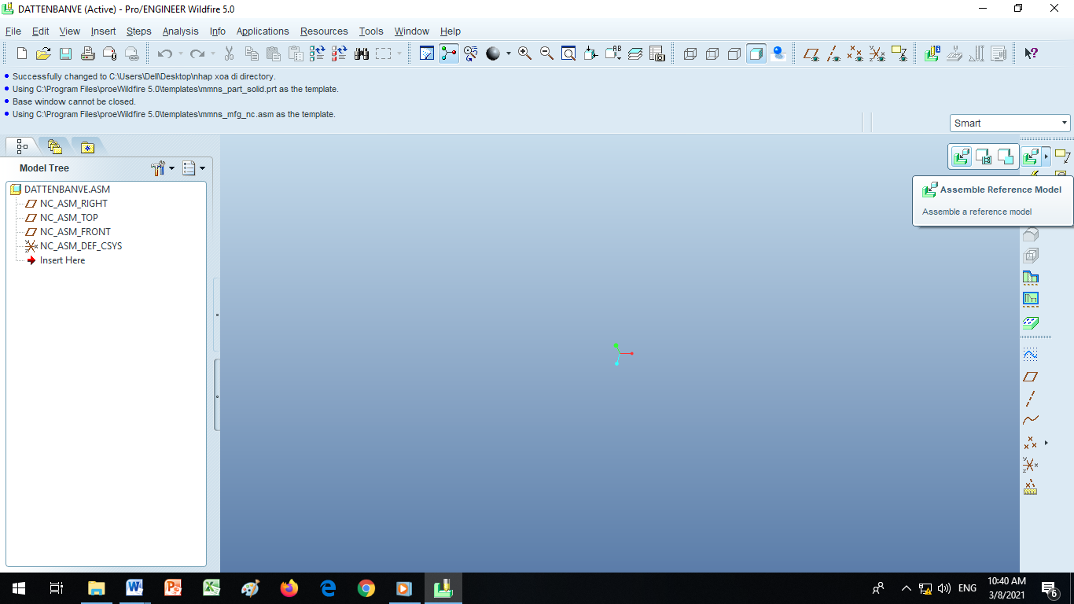Open the Layers icon in the toolbar
1074x604 pixels.
(x=635, y=53)
